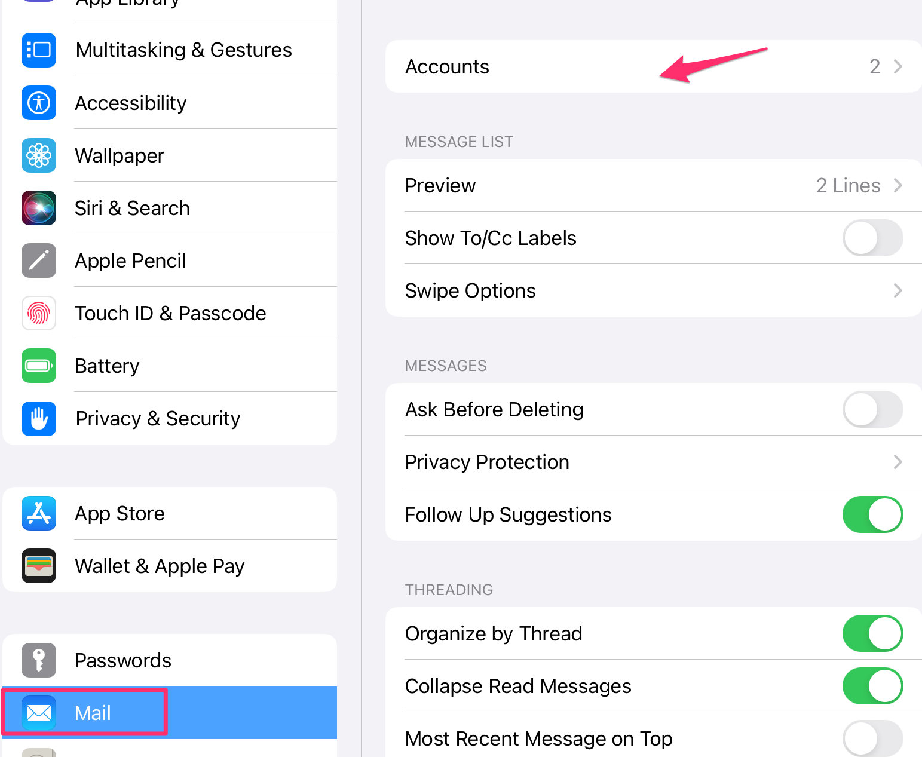Open the App Store icon
Viewport: 922px width, 757px height.
click(39, 513)
